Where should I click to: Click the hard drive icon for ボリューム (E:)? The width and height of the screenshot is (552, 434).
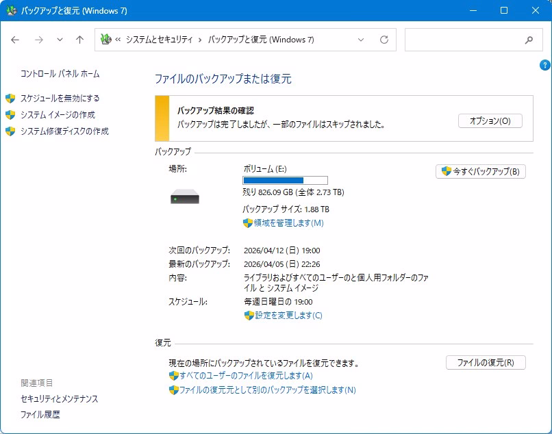pyautogui.click(x=185, y=199)
